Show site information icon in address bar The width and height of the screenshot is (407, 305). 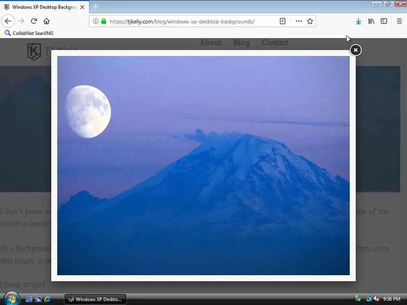tap(95, 21)
